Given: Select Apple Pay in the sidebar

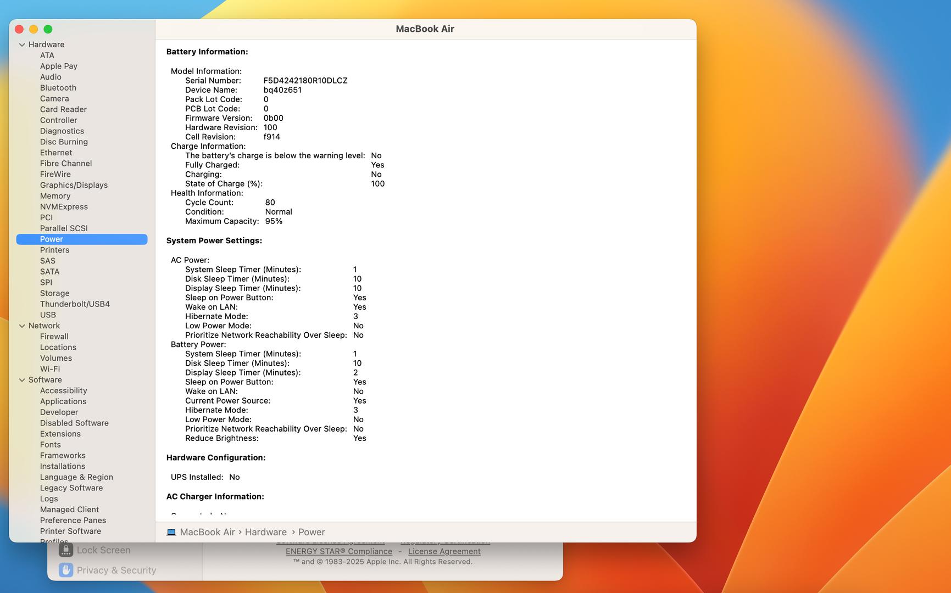Looking at the screenshot, I should point(59,66).
